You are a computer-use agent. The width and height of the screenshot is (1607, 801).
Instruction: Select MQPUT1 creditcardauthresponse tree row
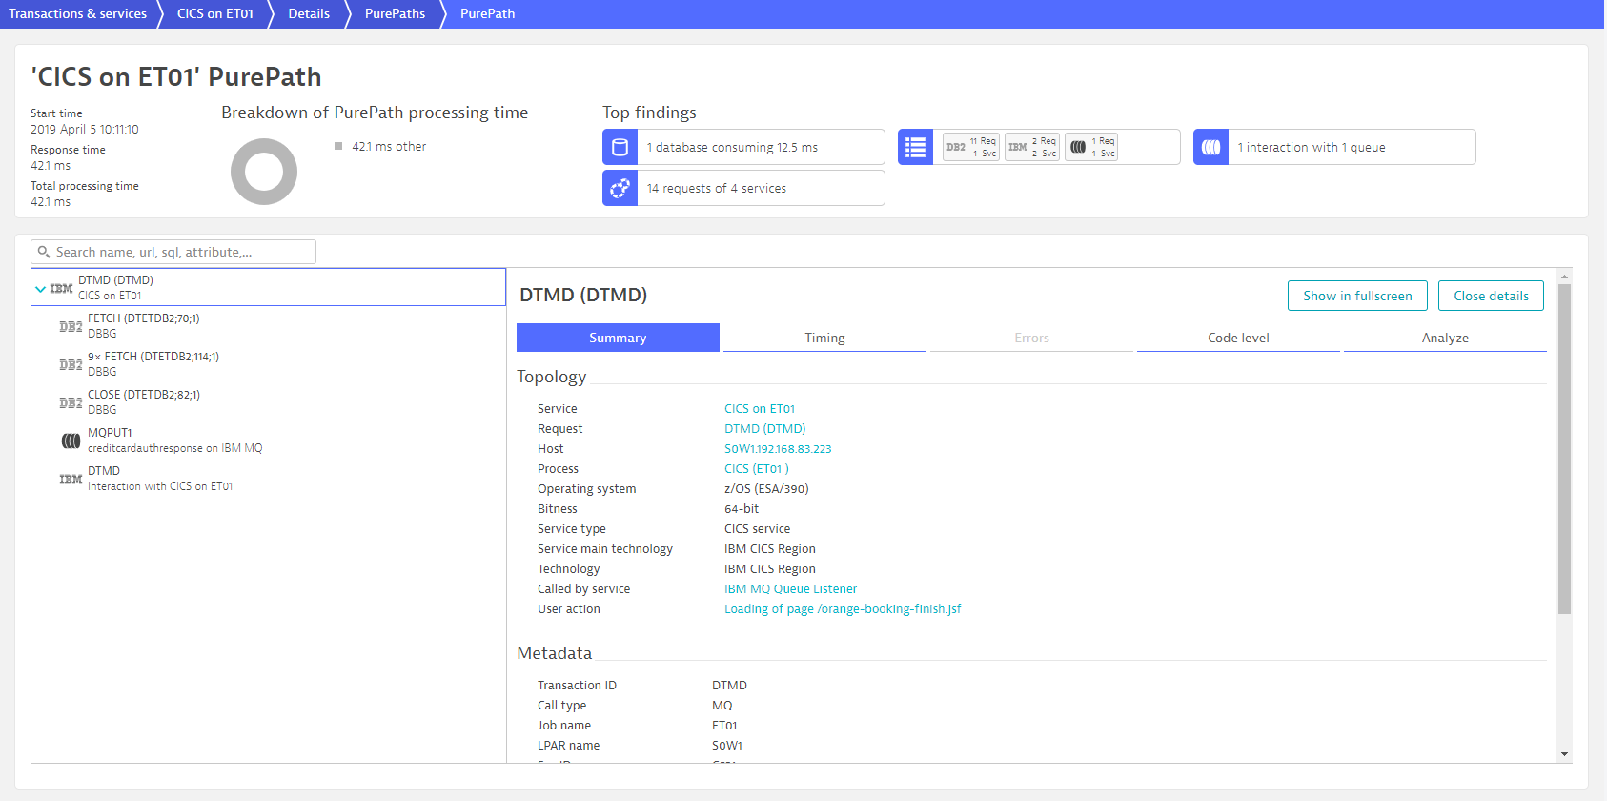pyautogui.click(x=268, y=440)
